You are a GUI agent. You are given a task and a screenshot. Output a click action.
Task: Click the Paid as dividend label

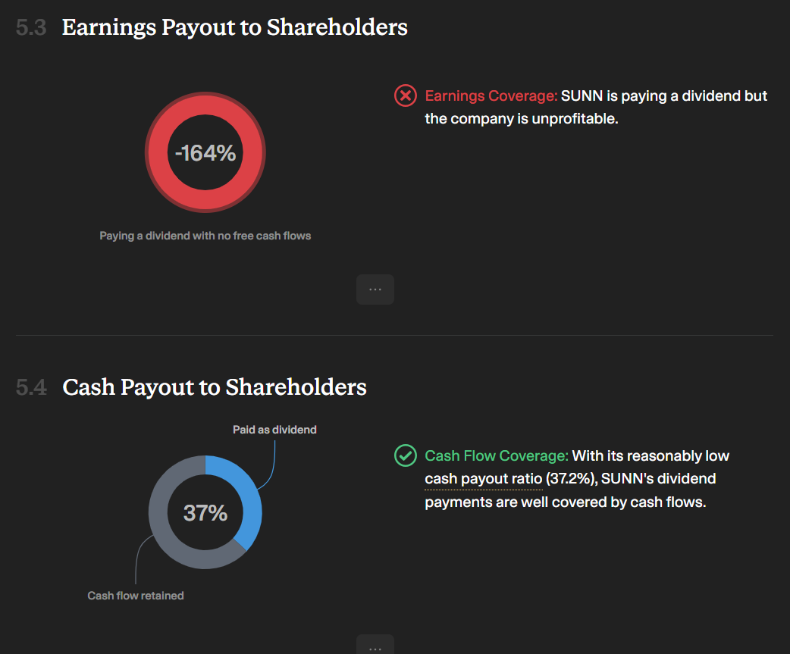(x=274, y=430)
